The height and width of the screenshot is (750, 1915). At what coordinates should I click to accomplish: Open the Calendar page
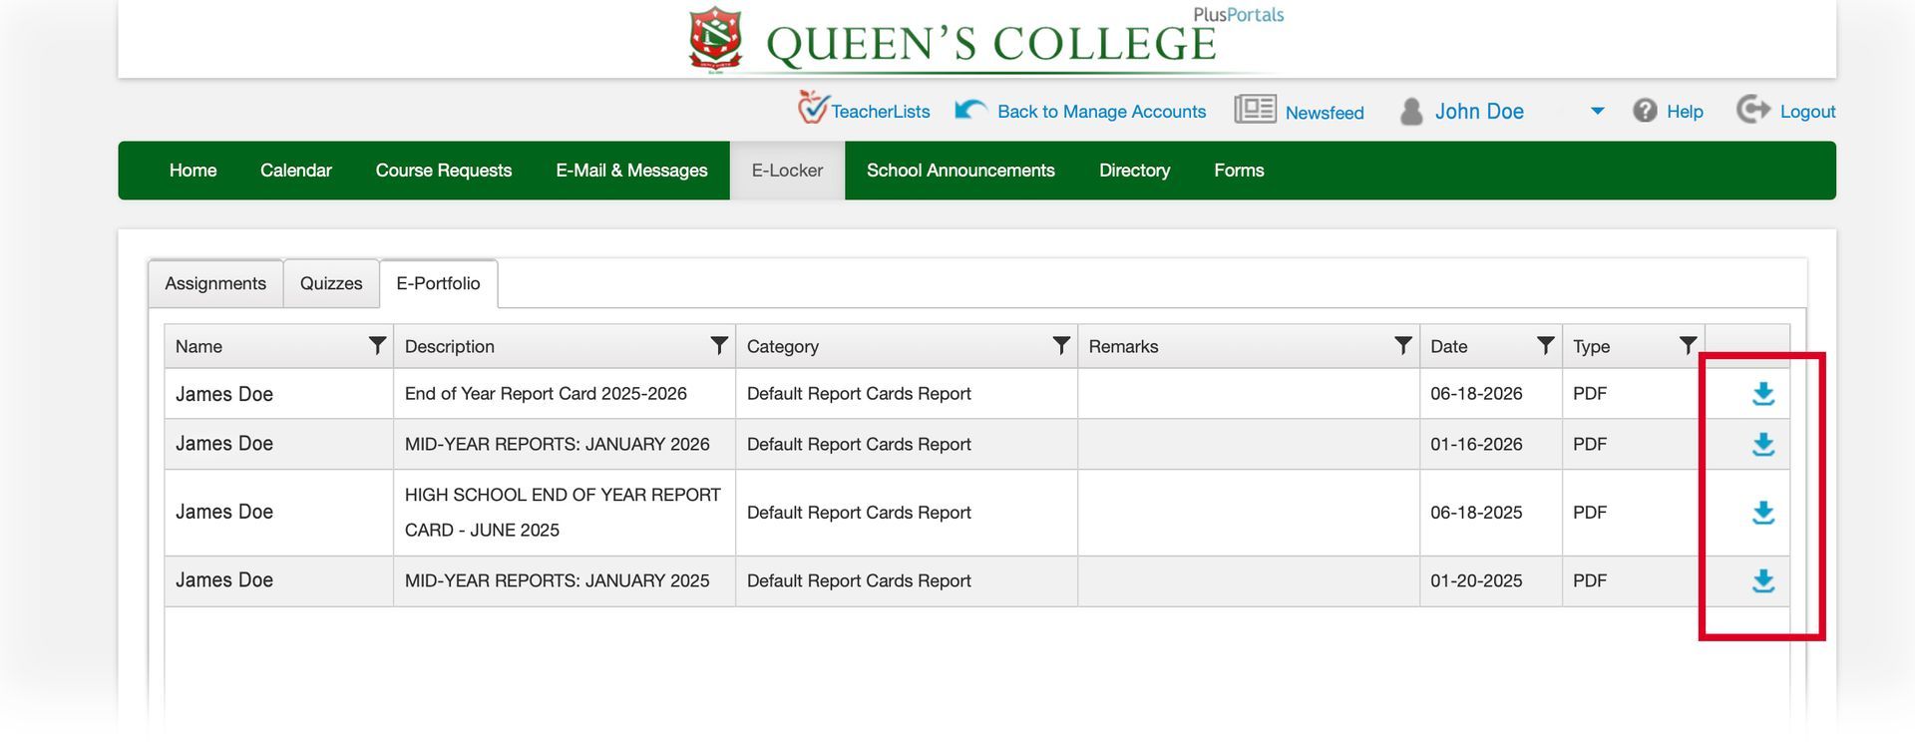(x=296, y=171)
